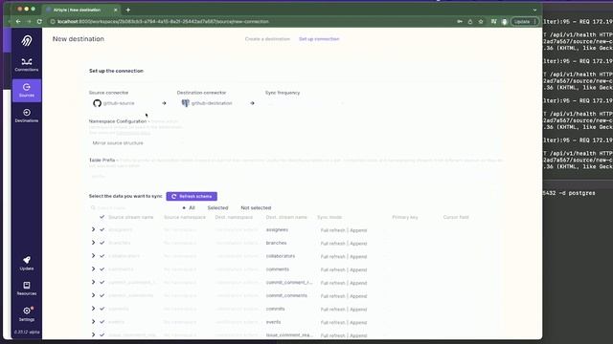The width and height of the screenshot is (613, 344).
Task: Toggle the collaborators stream checkbox
Action: click(x=102, y=256)
